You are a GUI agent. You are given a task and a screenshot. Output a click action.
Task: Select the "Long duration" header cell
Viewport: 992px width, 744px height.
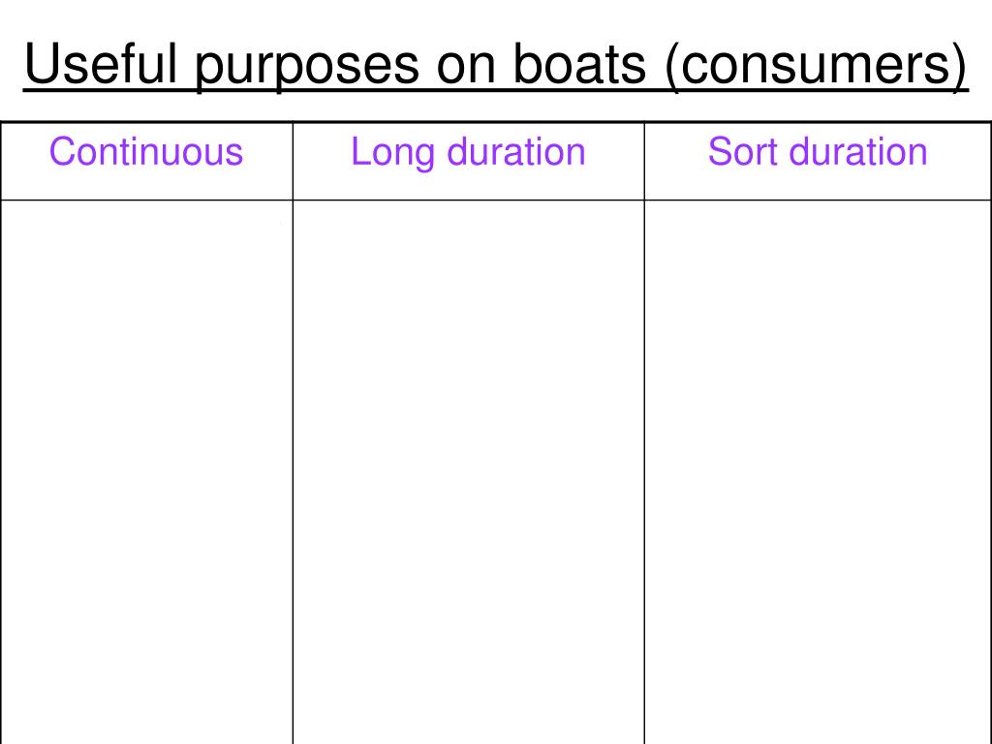tap(469, 161)
